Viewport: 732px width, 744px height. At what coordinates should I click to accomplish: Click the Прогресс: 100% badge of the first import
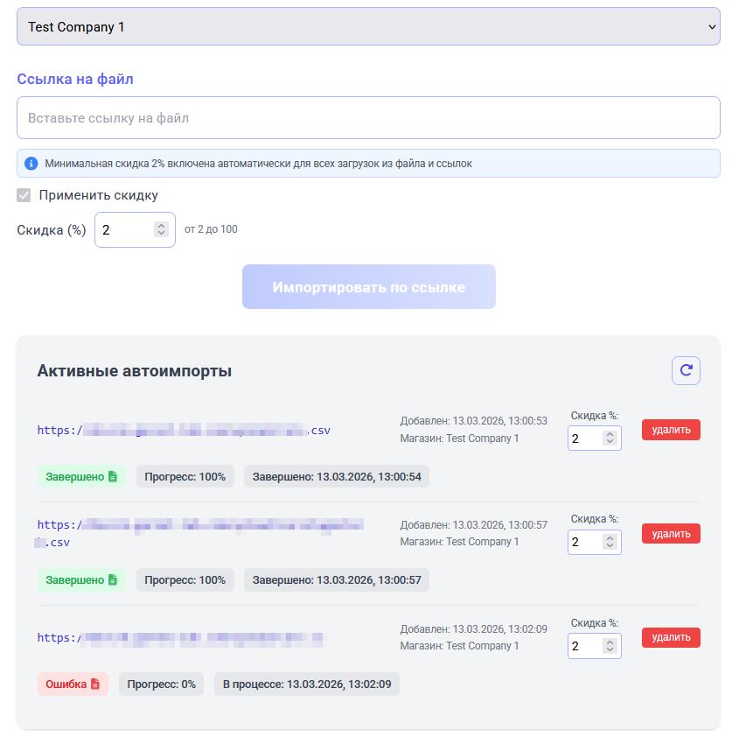click(x=185, y=477)
